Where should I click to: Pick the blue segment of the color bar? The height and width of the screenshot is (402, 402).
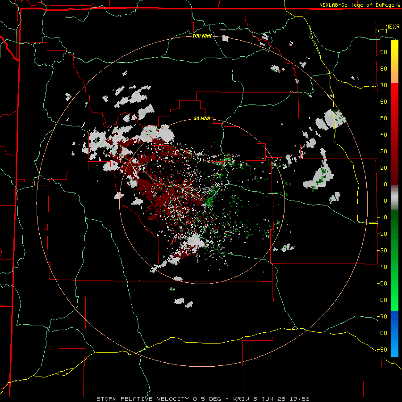[x=394, y=334]
